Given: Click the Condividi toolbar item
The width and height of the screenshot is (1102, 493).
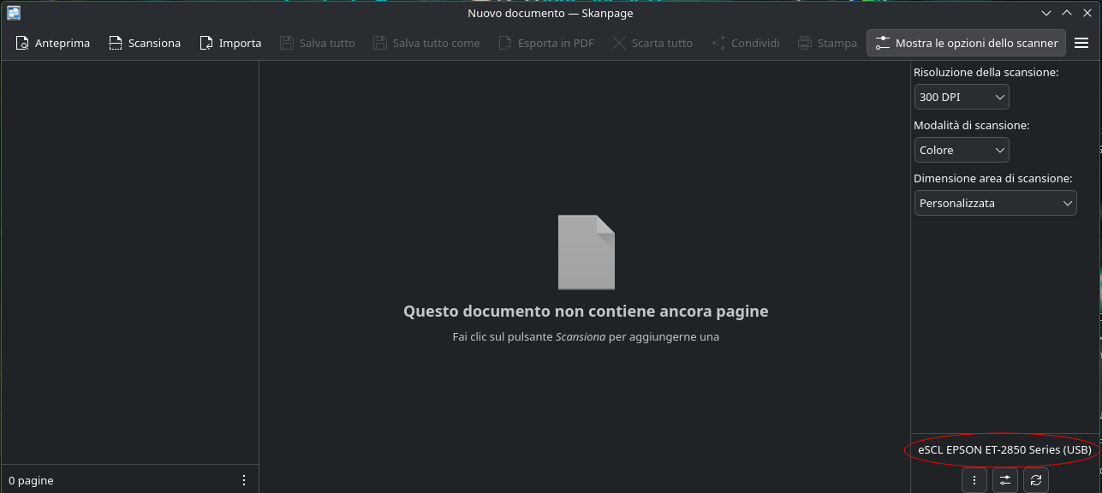Looking at the screenshot, I should tap(746, 43).
